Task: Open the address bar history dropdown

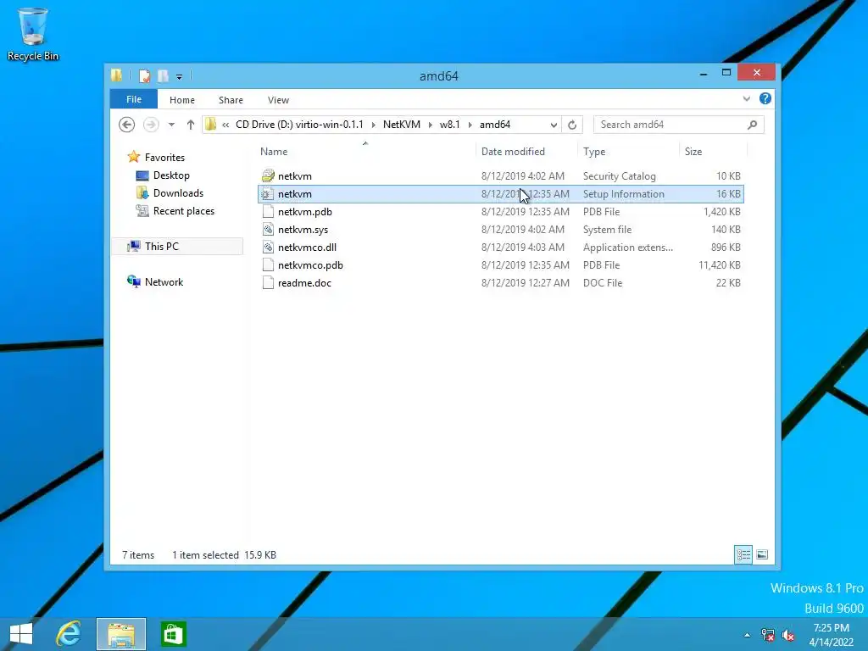Action: [x=554, y=125]
